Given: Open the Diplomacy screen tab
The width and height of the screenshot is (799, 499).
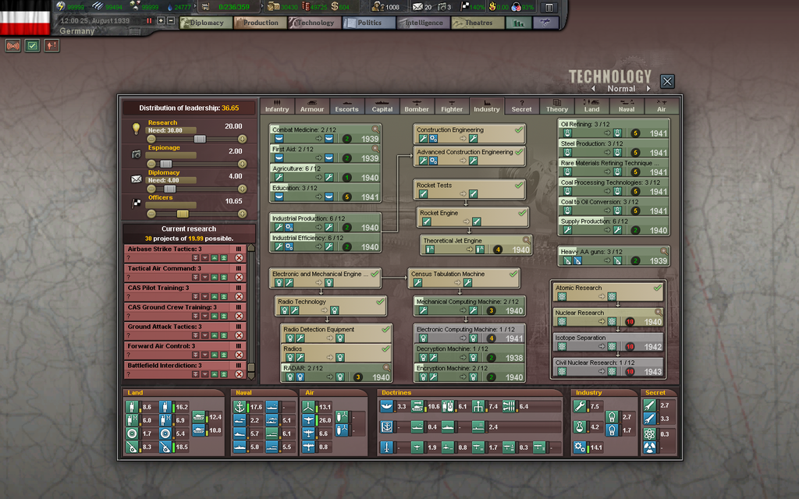Looking at the screenshot, I should click(206, 23).
